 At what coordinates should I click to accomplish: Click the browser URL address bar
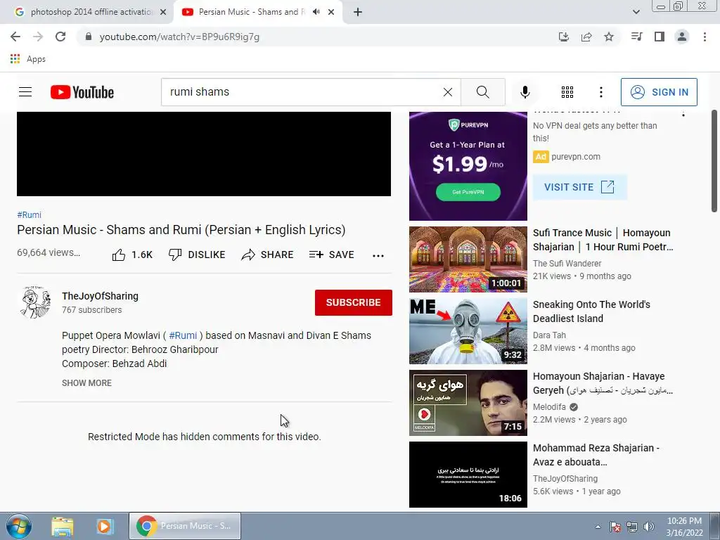[317, 37]
